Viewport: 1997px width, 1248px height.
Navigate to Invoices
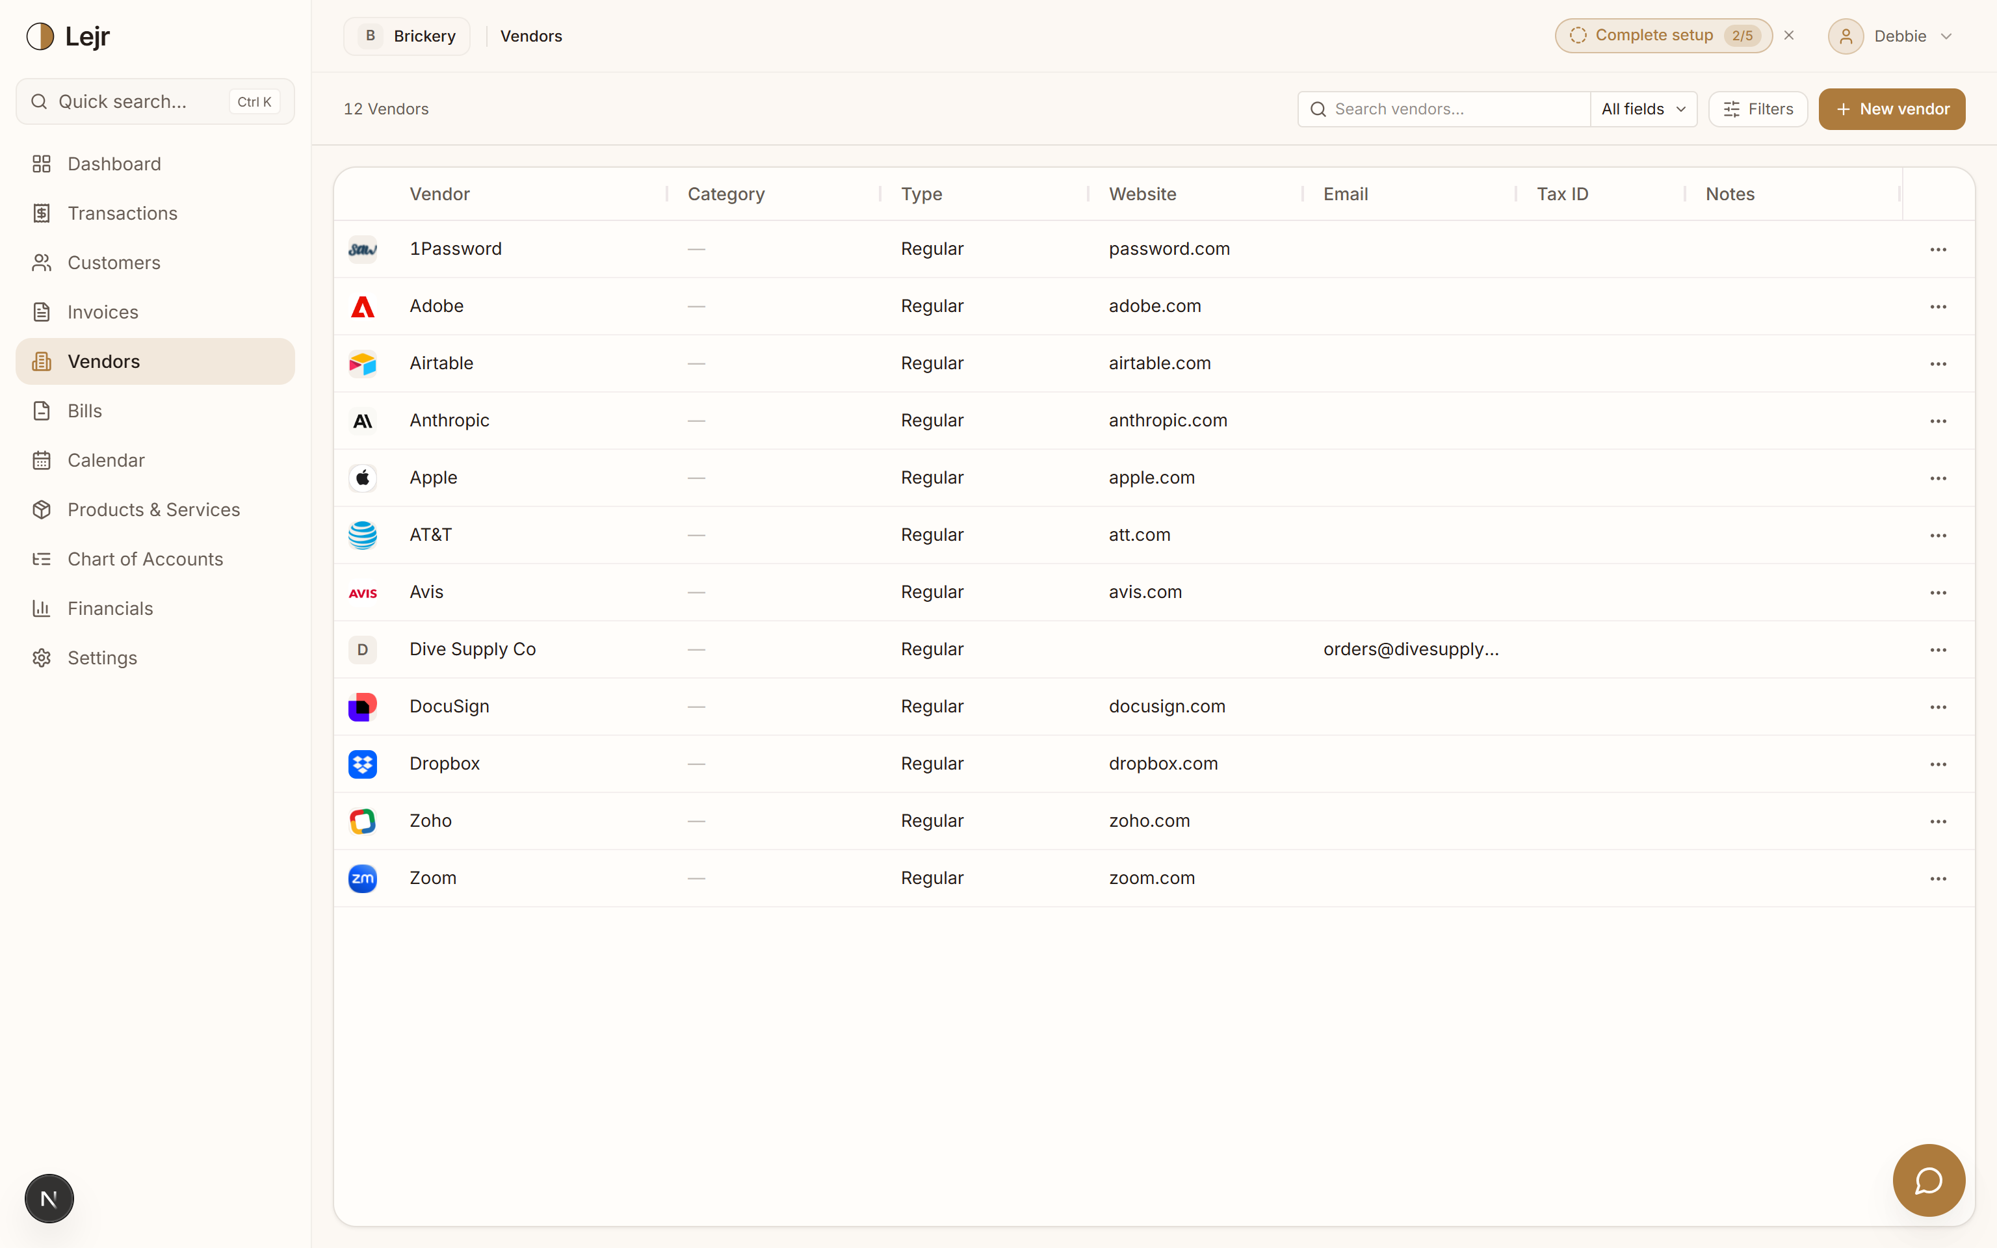[x=155, y=312]
